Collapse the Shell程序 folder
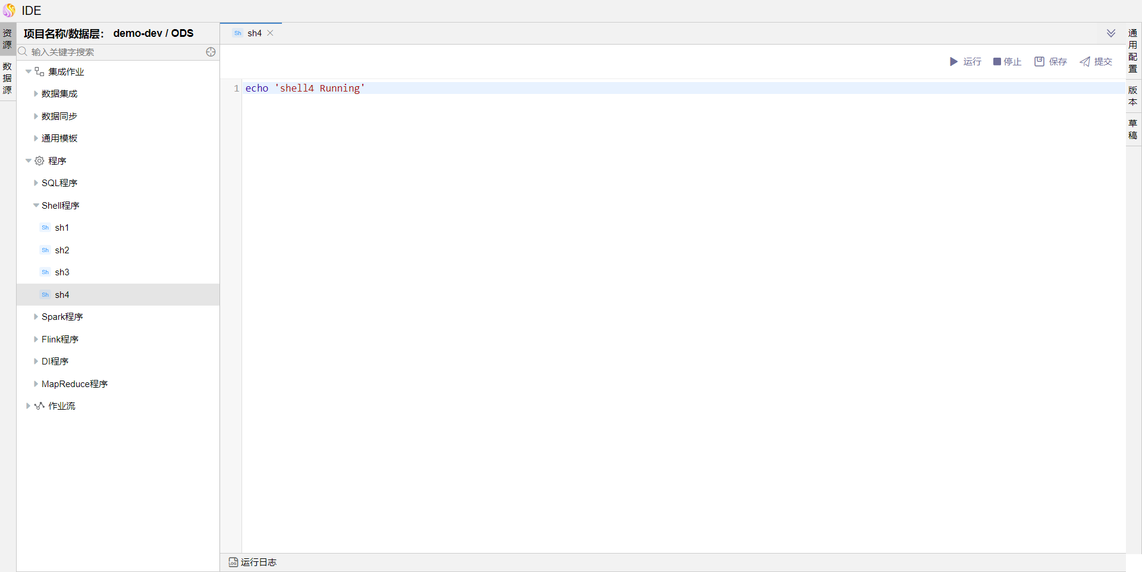The height and width of the screenshot is (572, 1142). pos(36,206)
